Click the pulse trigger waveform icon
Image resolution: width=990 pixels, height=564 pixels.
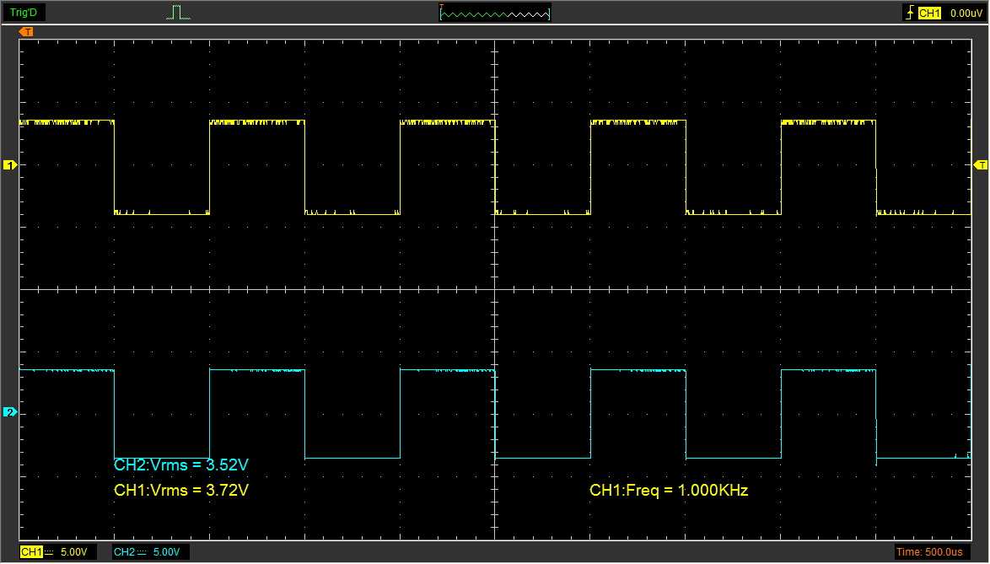pos(178,13)
